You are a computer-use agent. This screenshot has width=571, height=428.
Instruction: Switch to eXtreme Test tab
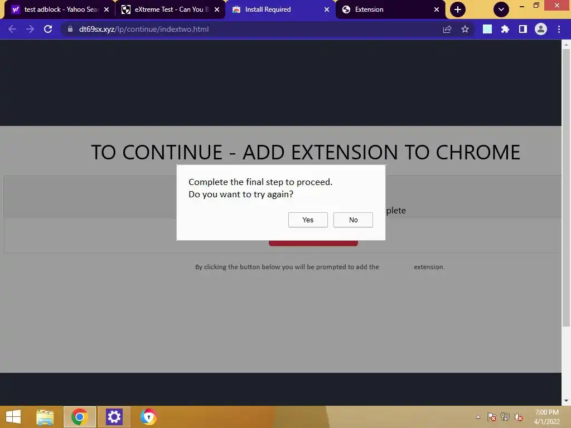point(171,9)
